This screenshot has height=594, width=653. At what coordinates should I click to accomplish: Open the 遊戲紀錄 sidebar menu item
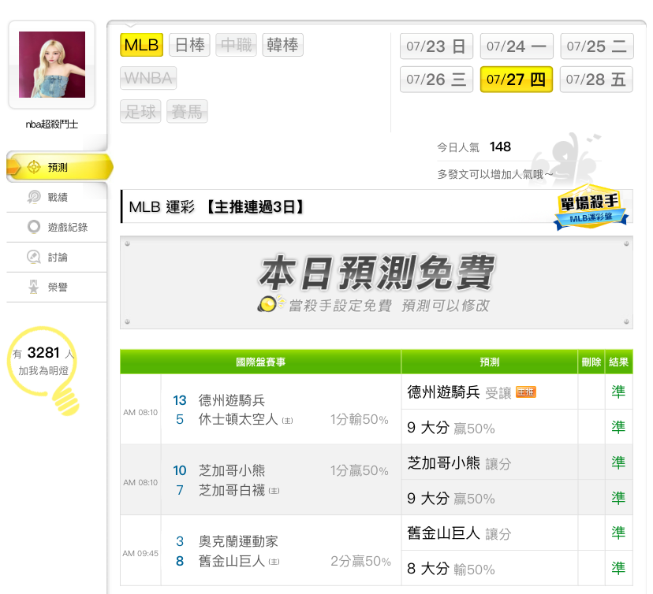[57, 227]
